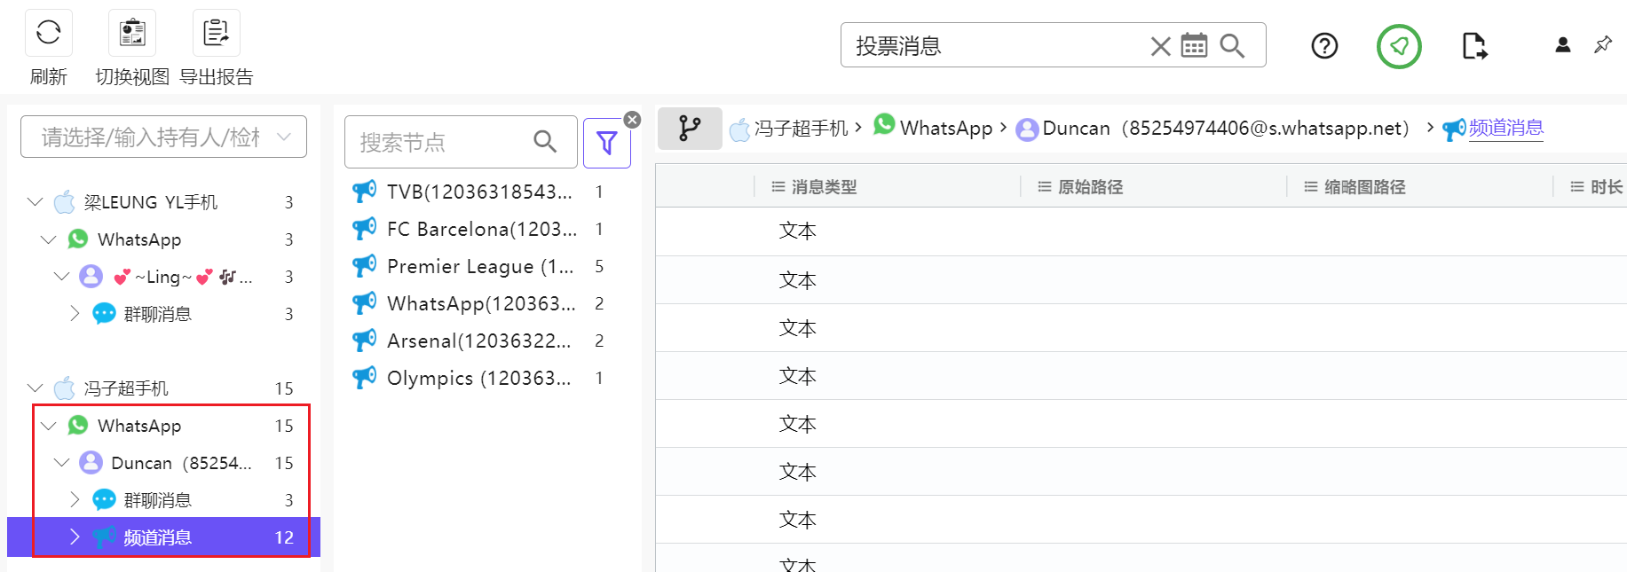Click the funnel filter button
The width and height of the screenshot is (1627, 572).
tap(607, 143)
